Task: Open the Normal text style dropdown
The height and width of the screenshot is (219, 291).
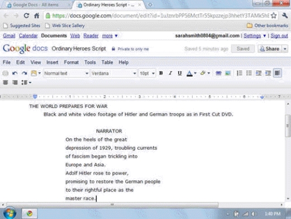Action: tap(66, 73)
